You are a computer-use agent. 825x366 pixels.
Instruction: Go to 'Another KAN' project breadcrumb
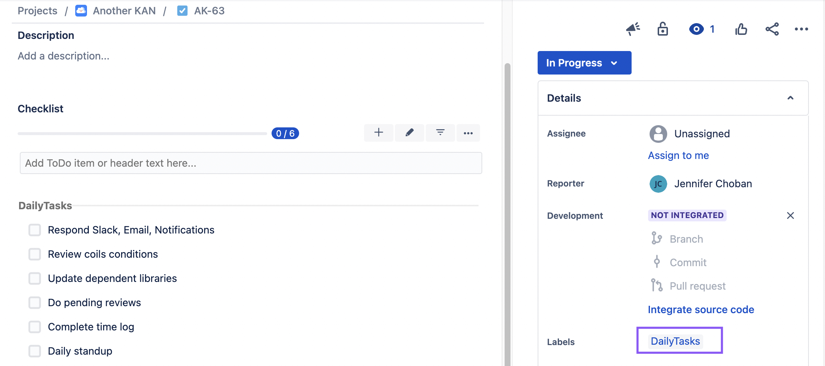[124, 11]
